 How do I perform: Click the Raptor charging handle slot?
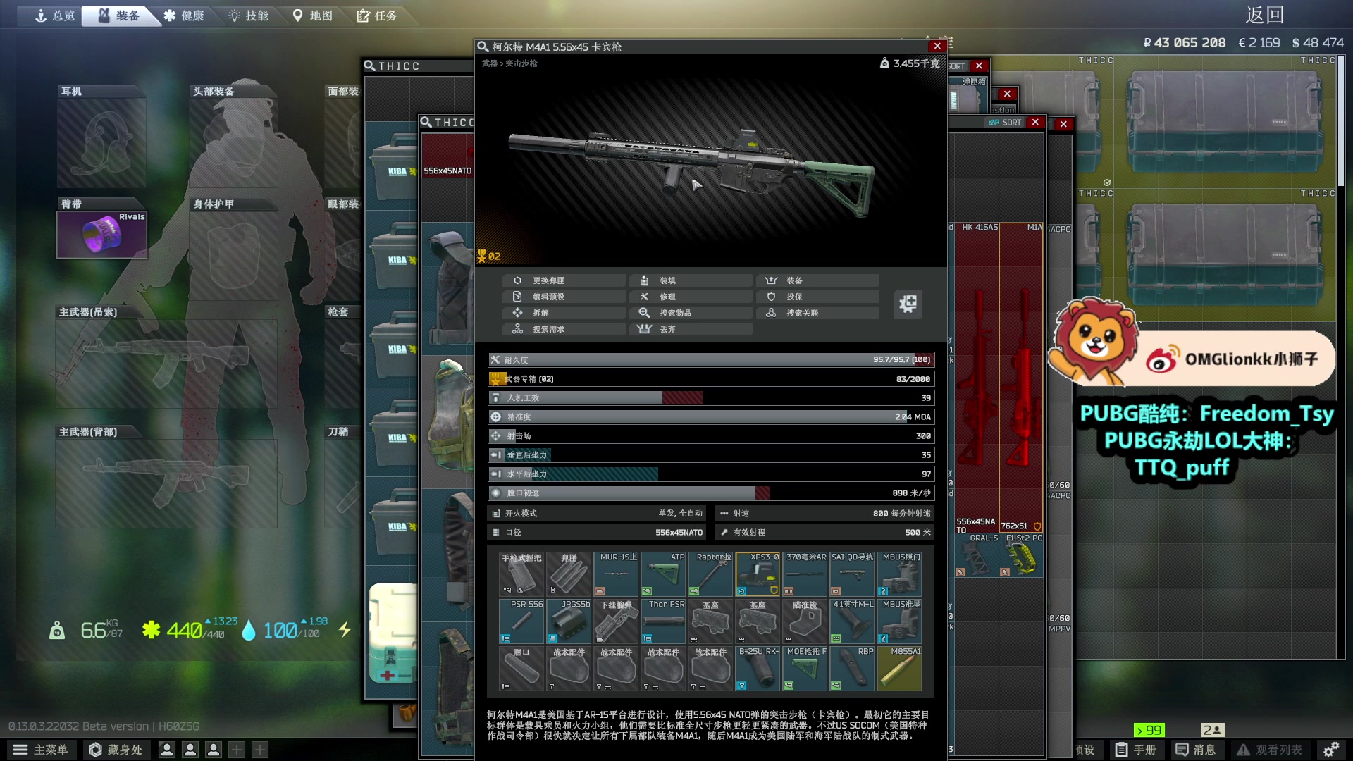coord(710,574)
